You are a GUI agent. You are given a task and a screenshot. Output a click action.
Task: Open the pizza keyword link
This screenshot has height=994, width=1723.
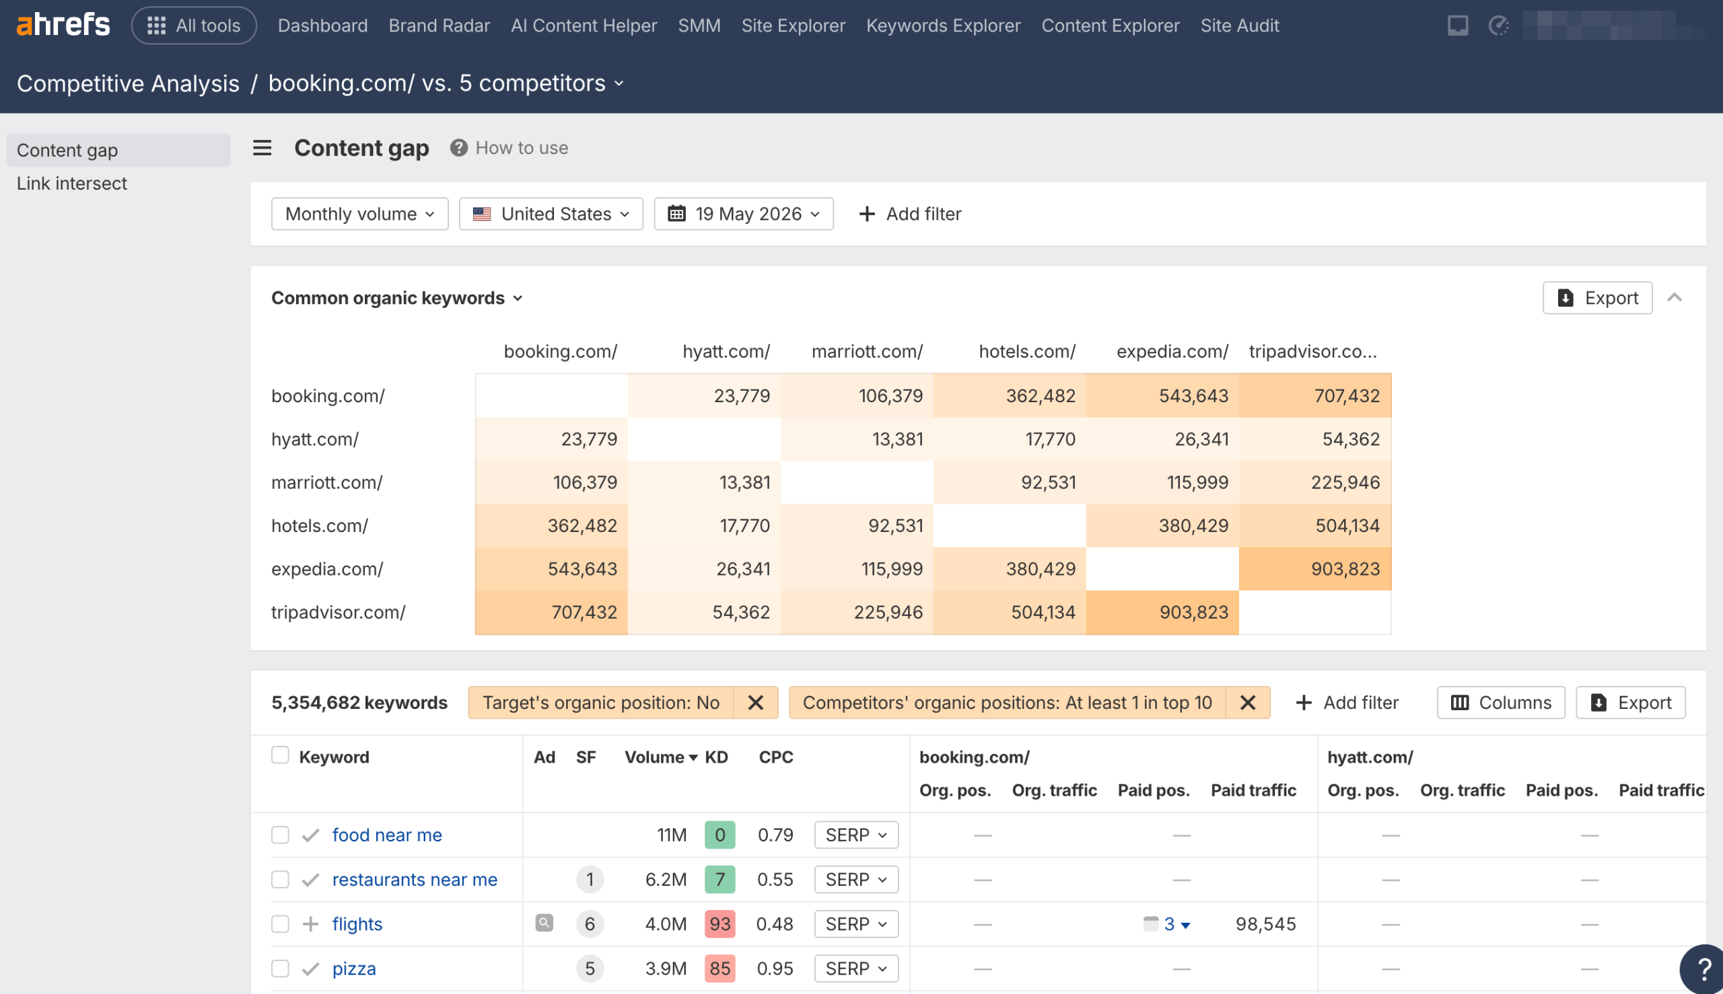pos(354,968)
